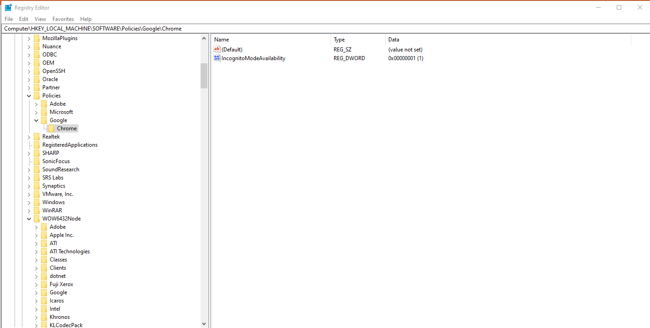This screenshot has width=650, height=328.
Task: Select the Chrome folder icon in tree
Action: (x=51, y=128)
